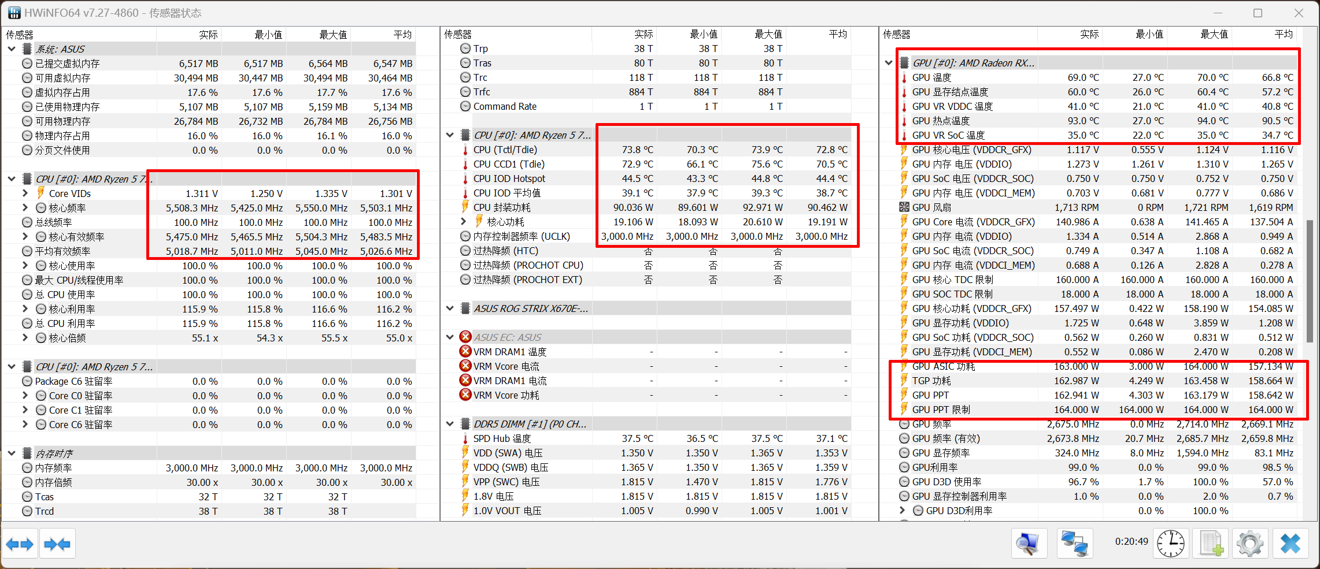The width and height of the screenshot is (1320, 569).
Task: Expand the 核心利用率 row
Action: click(x=25, y=308)
